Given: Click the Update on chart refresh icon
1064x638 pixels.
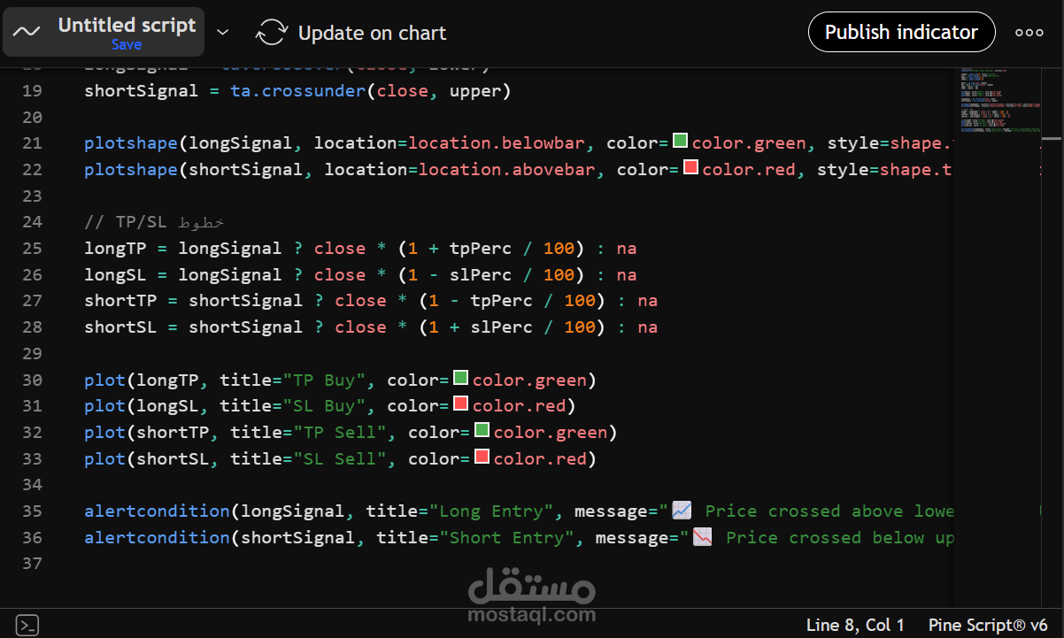Looking at the screenshot, I should coord(272,33).
